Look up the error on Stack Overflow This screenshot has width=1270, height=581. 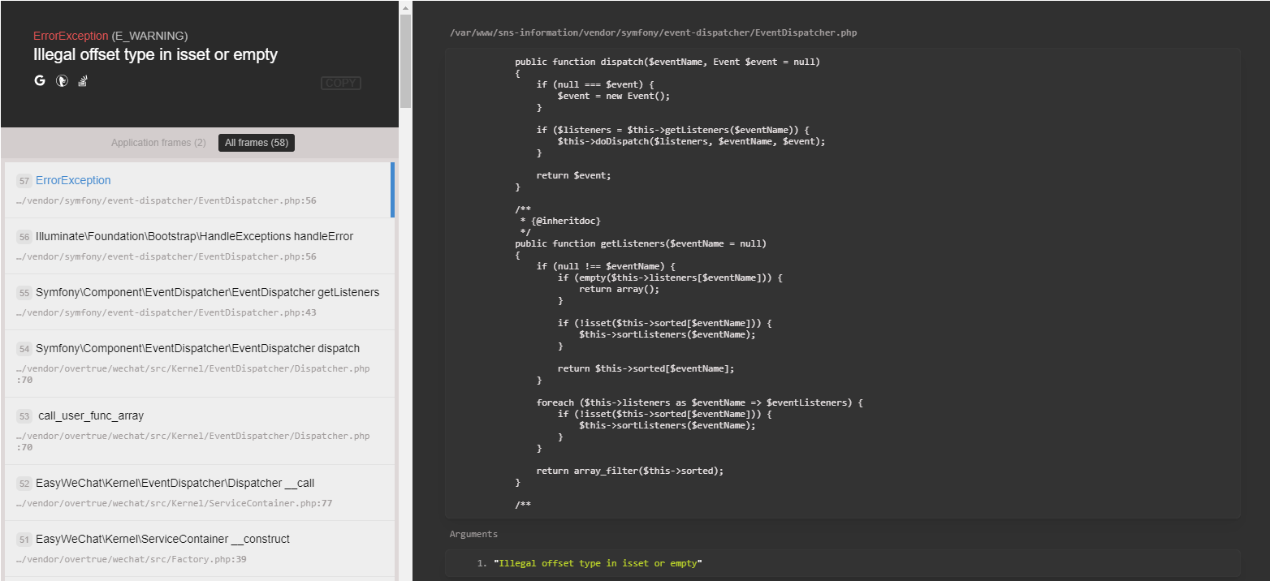click(82, 80)
